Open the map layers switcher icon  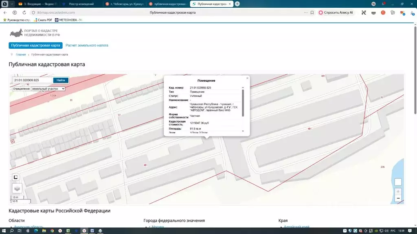17,188
